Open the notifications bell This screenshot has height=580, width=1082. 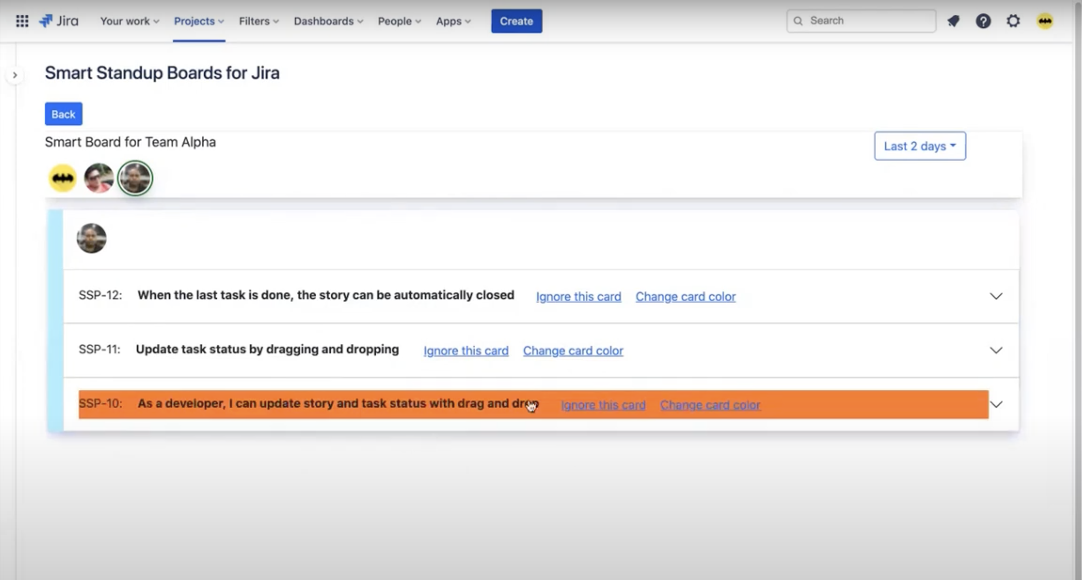(953, 21)
